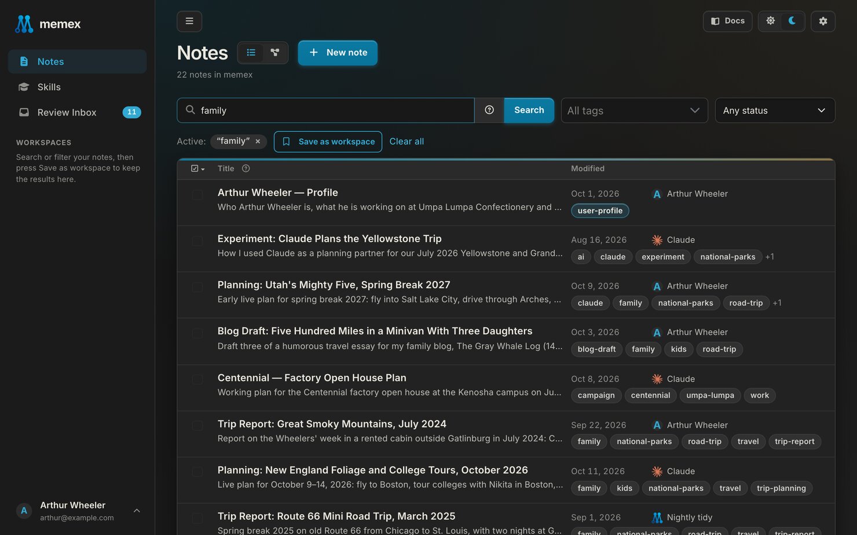Switch to graph view icon
This screenshot has width=857, height=535.
pos(275,53)
